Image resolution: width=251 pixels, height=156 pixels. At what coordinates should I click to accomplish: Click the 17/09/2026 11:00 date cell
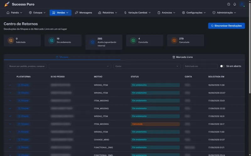(216, 132)
